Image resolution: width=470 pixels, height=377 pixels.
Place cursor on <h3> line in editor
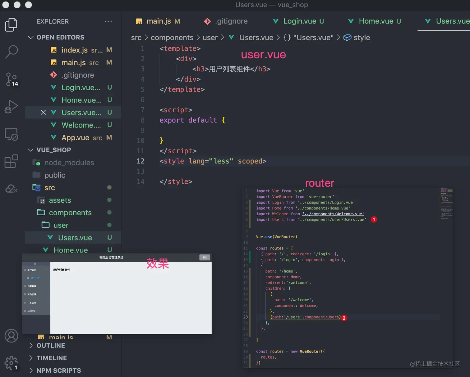click(231, 69)
